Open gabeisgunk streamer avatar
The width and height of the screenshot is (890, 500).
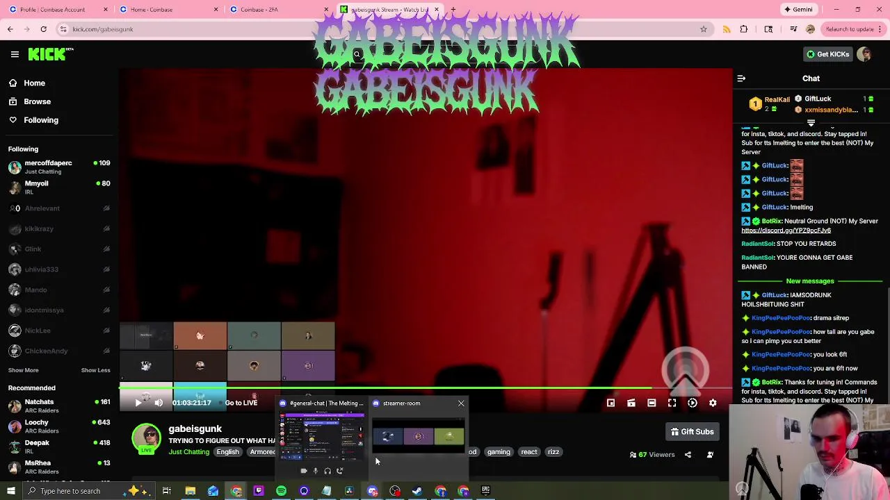point(147,438)
